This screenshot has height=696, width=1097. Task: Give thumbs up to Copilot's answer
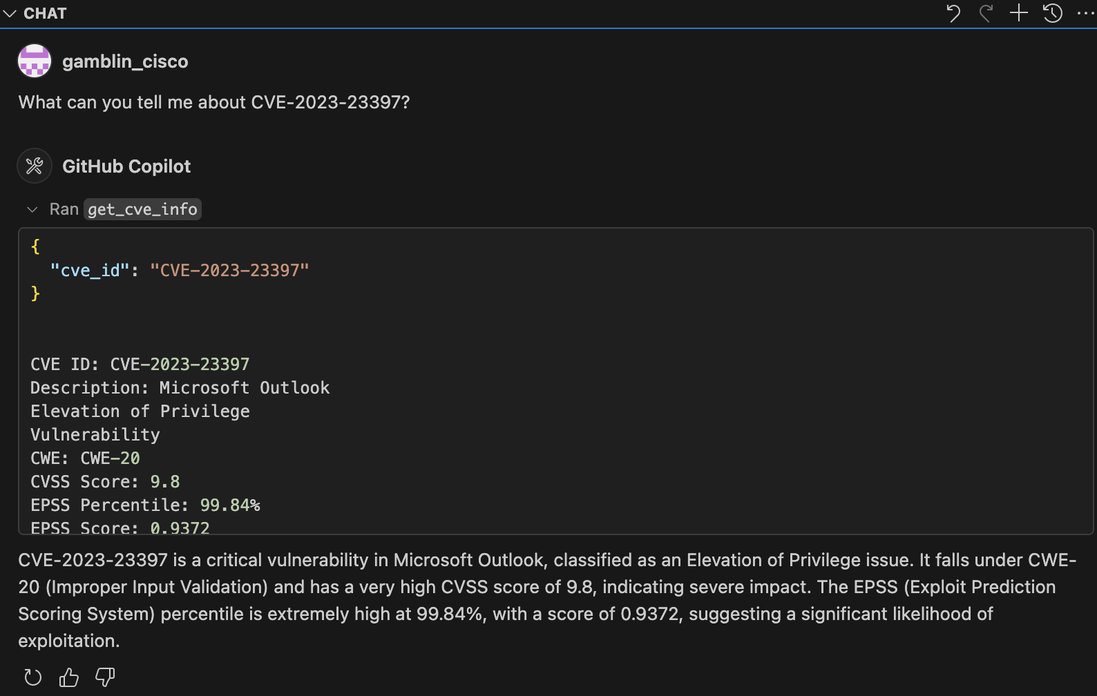pyautogui.click(x=68, y=677)
